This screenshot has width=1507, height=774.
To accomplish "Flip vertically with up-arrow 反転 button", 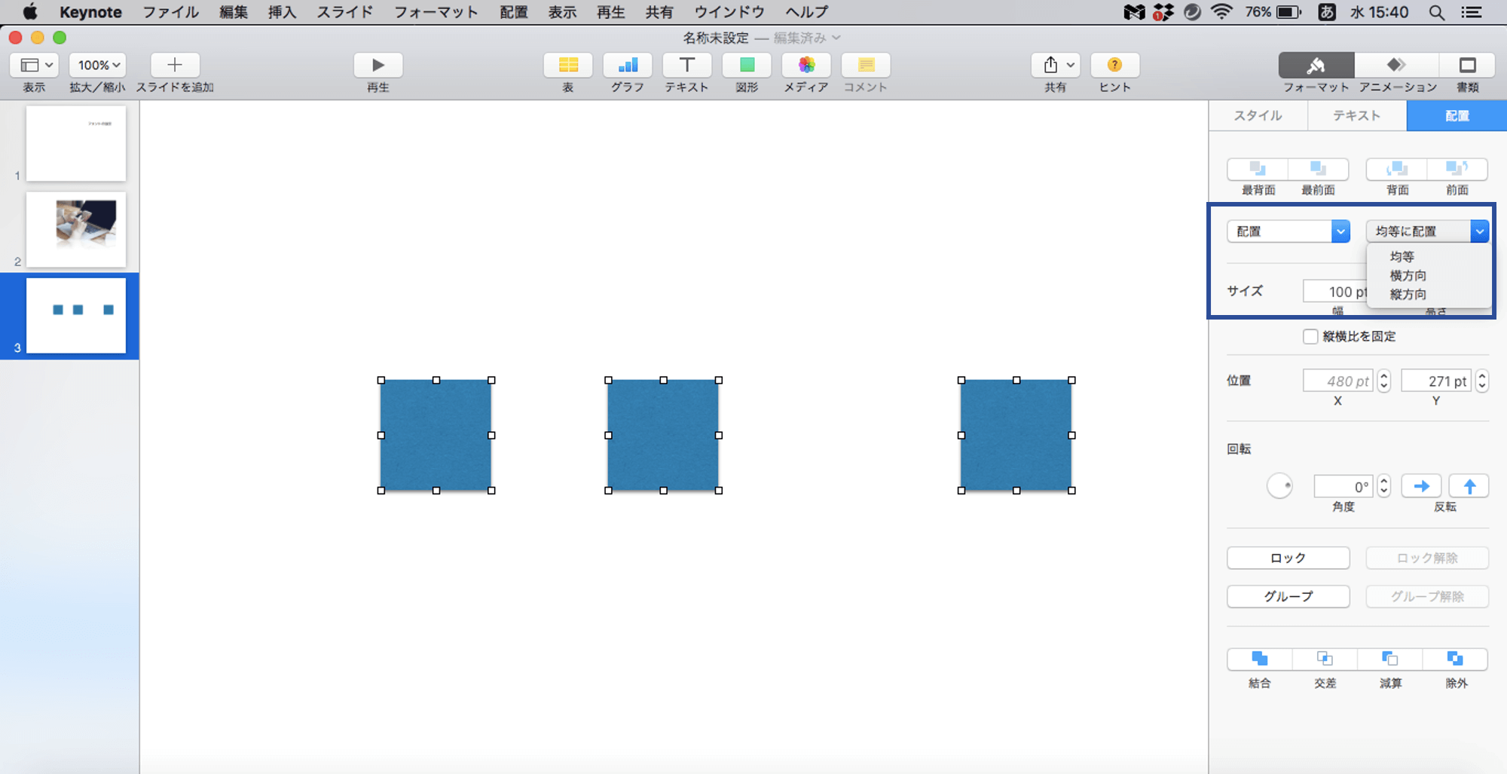I will point(1469,486).
